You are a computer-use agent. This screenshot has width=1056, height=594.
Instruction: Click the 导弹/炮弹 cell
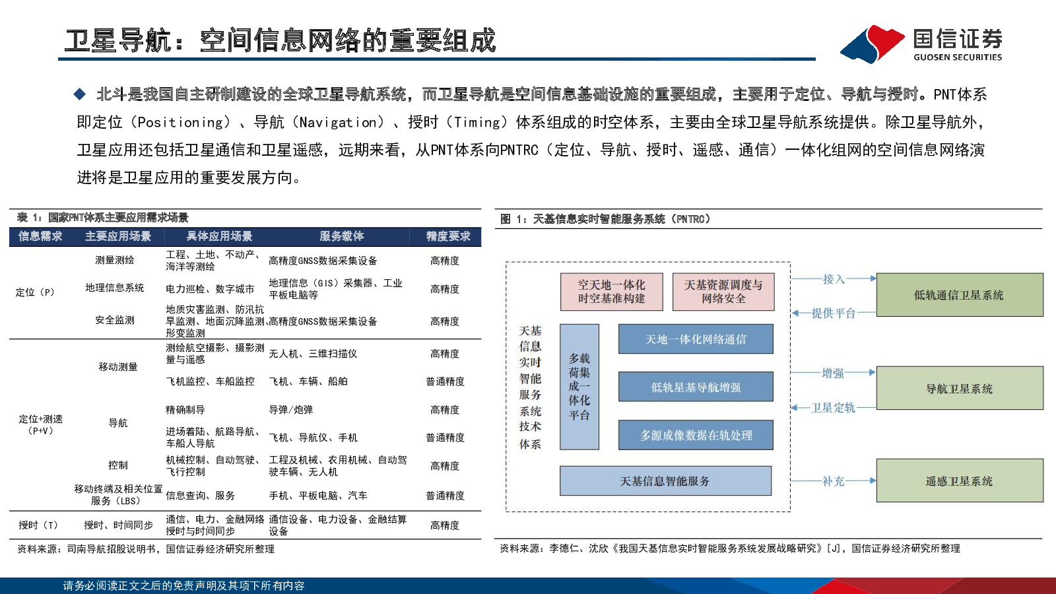tap(291, 410)
